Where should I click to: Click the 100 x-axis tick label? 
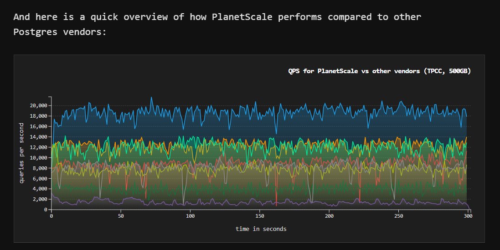[x=190, y=216]
